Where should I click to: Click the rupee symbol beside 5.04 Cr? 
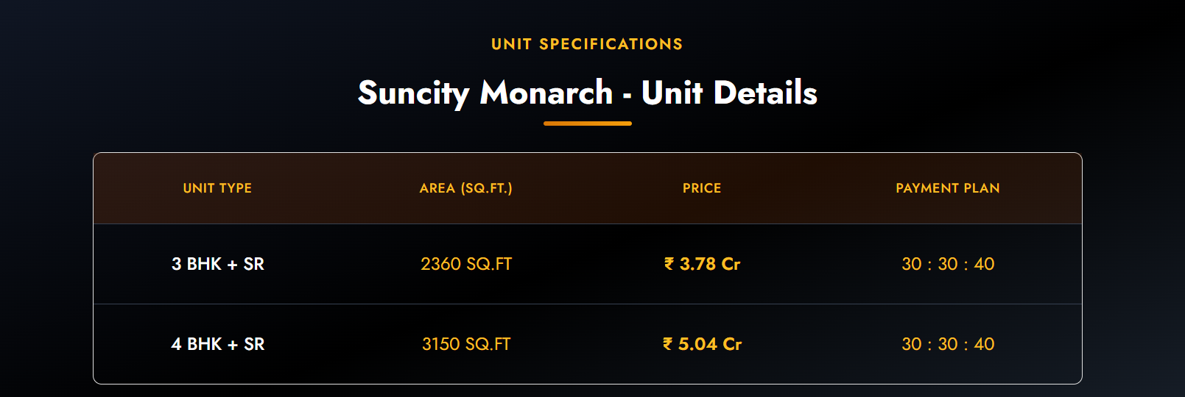pos(667,344)
